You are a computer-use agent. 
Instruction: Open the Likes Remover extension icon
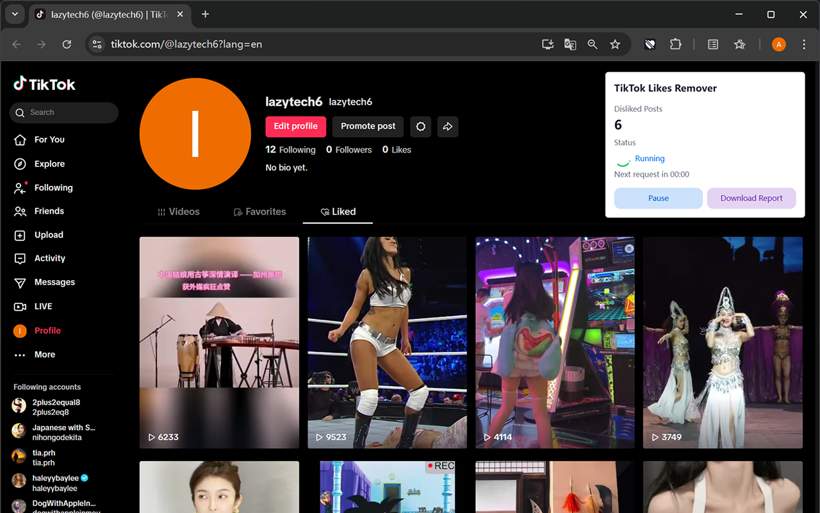pos(650,44)
